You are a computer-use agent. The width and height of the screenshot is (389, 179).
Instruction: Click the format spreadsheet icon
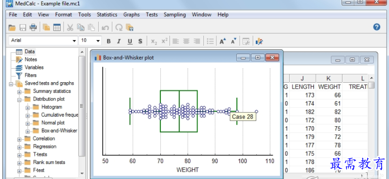[x=246, y=42]
